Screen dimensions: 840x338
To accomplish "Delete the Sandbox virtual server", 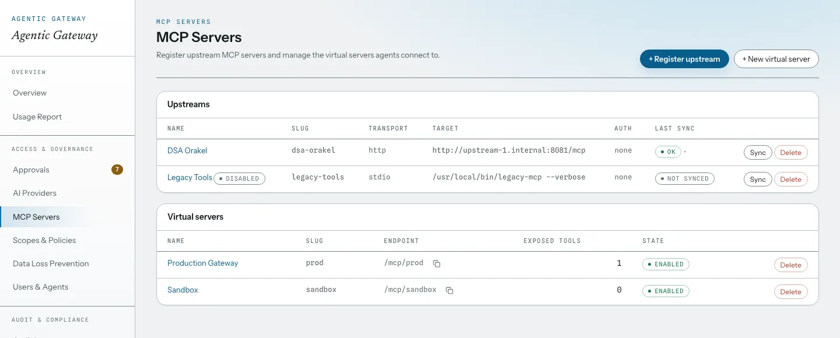I will [x=790, y=292].
